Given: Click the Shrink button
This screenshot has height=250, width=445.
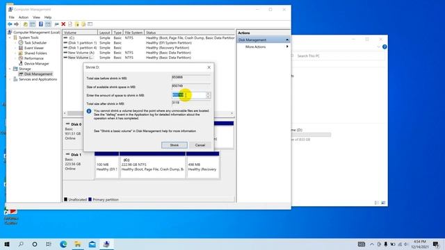Looking at the screenshot, I should (175, 145).
